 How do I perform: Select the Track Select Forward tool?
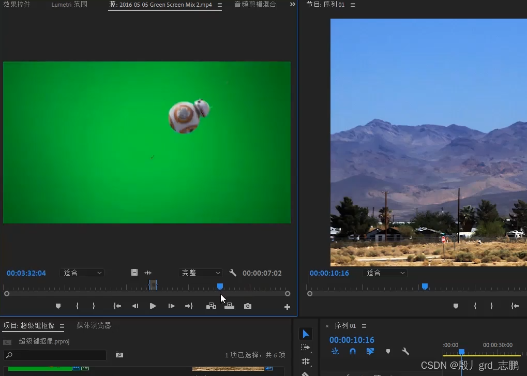coord(305,348)
